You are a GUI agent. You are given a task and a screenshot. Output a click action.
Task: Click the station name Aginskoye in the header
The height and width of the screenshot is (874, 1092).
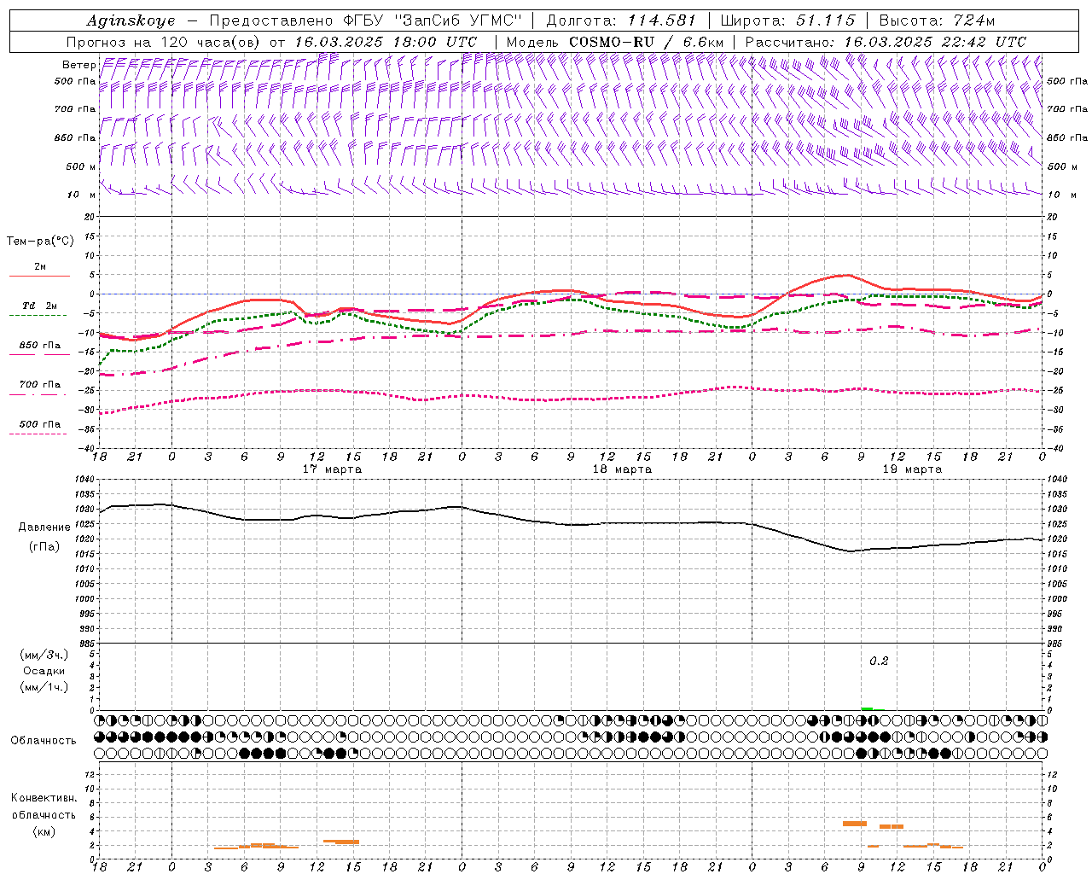131,20
